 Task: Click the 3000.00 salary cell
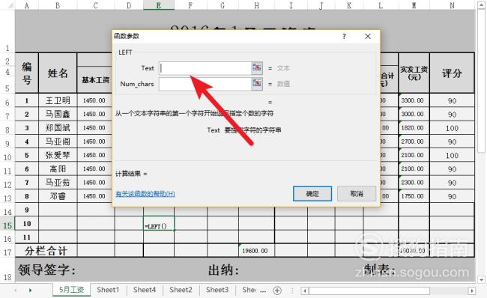pos(414,115)
